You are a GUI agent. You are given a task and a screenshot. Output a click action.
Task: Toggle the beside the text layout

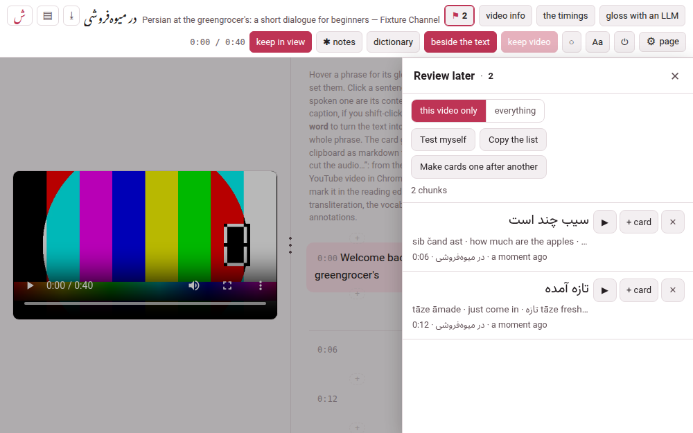(460, 42)
